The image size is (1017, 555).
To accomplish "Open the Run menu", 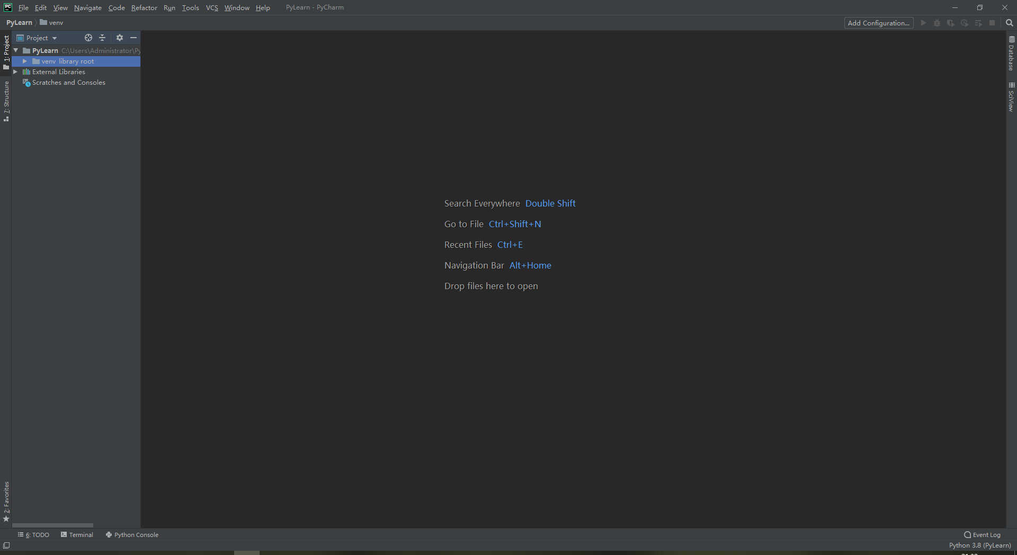I will [x=169, y=7].
